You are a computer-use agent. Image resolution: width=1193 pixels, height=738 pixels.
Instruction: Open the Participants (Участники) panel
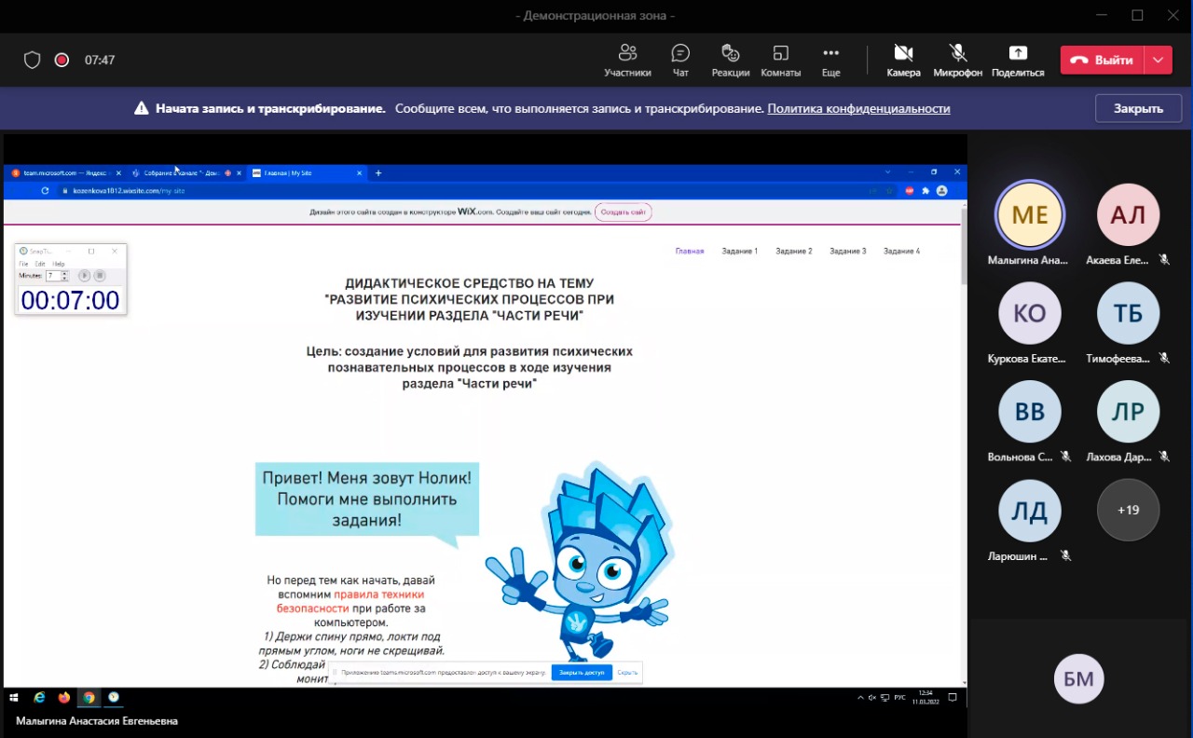pyautogui.click(x=627, y=60)
